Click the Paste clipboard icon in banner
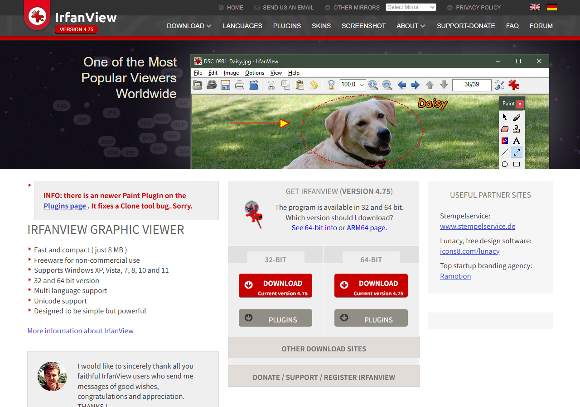 pos(300,85)
